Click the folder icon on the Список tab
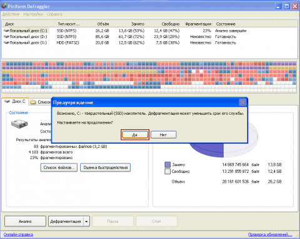The height and width of the screenshot is (239, 300). (x=32, y=102)
